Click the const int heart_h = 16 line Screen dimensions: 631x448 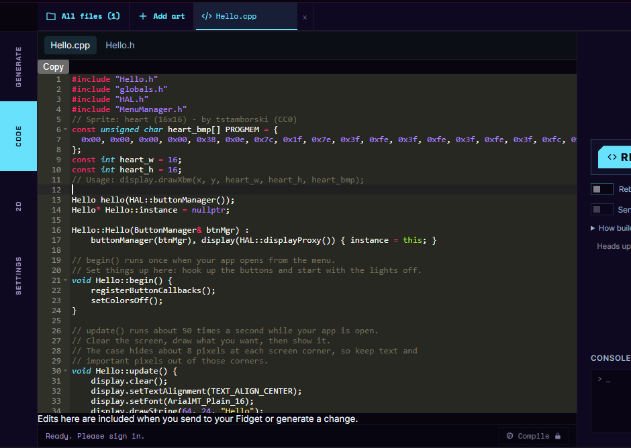click(127, 170)
